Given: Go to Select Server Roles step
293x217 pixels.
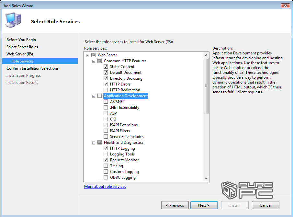Looking at the screenshot, I should [x=22, y=47].
